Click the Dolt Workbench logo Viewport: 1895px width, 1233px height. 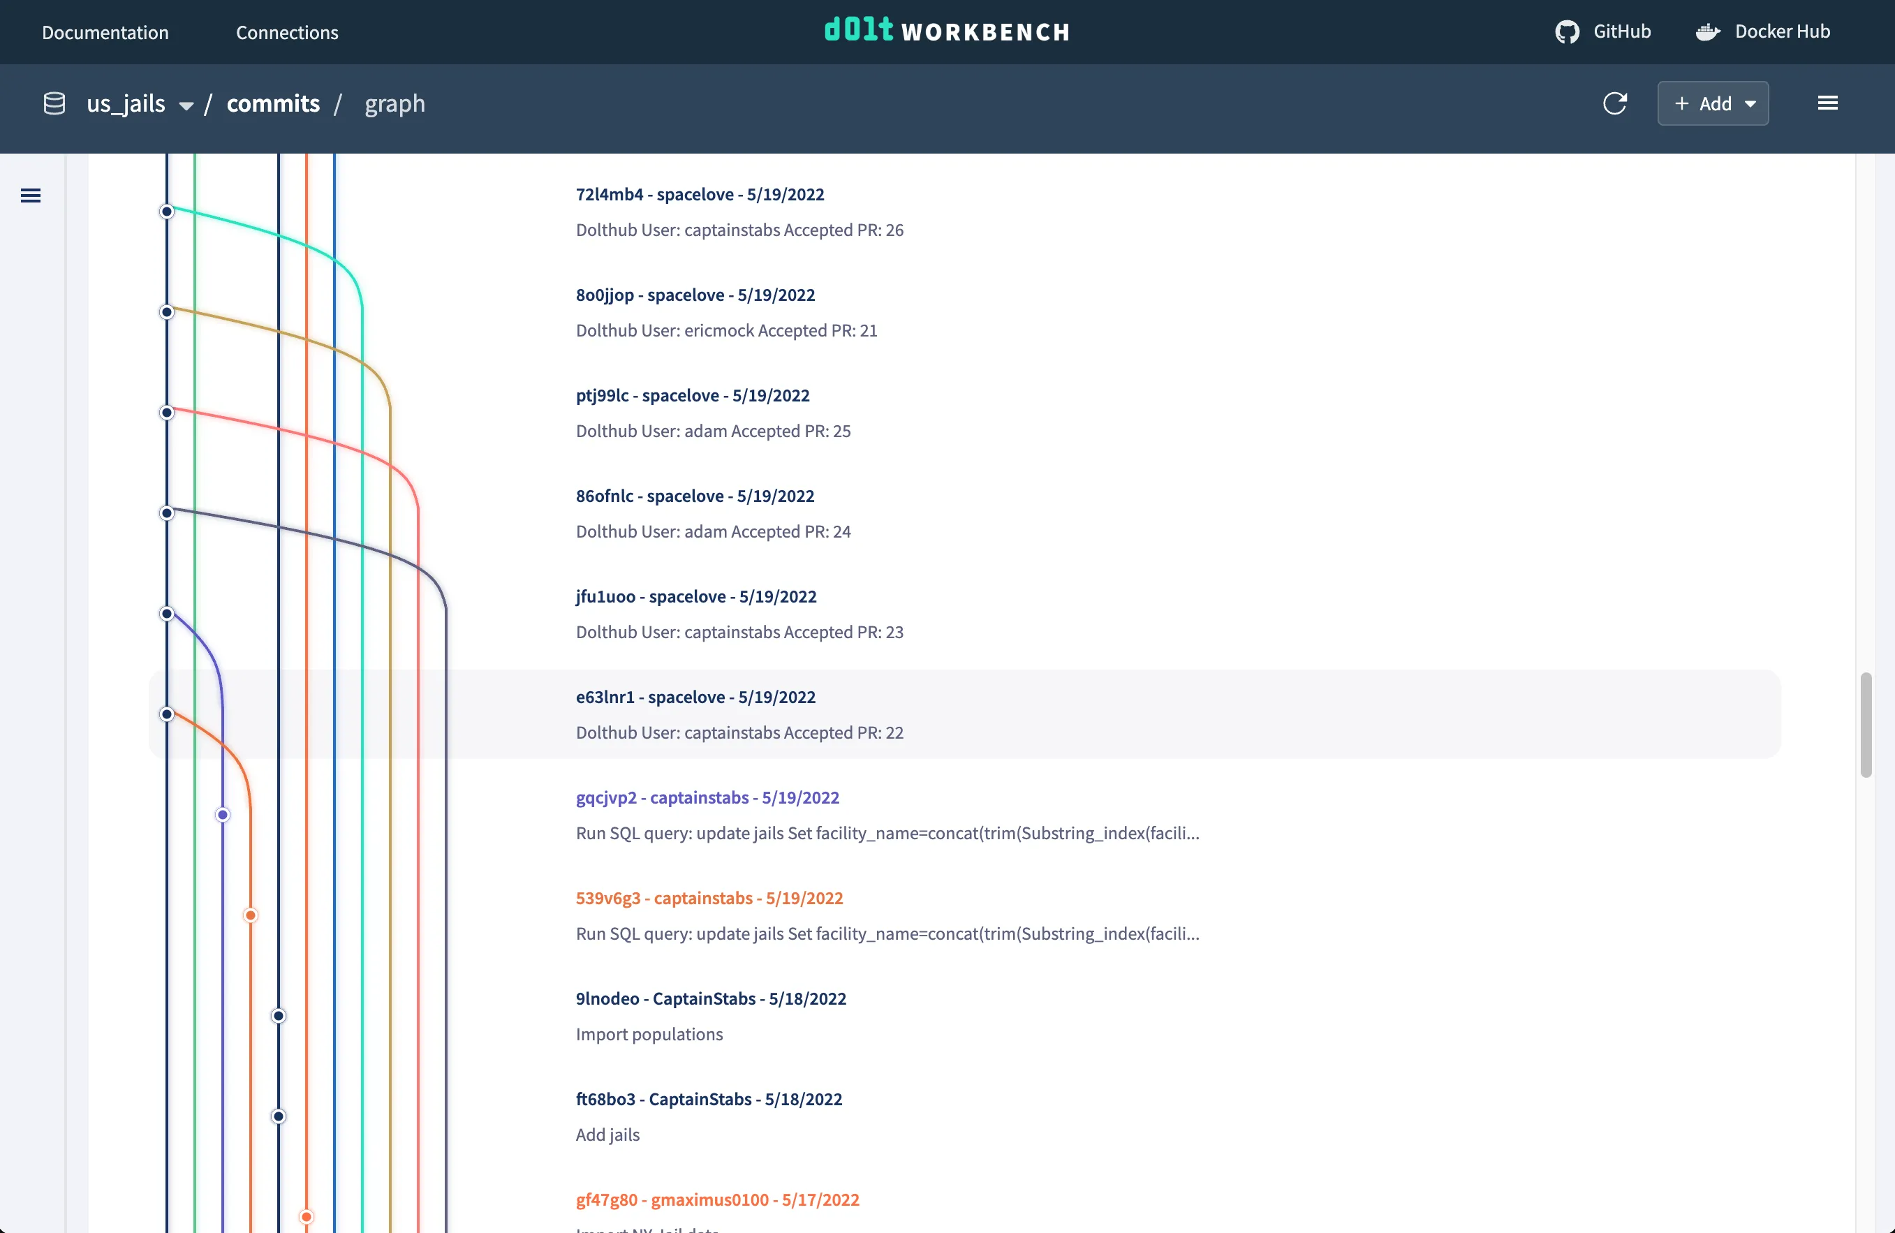(947, 32)
